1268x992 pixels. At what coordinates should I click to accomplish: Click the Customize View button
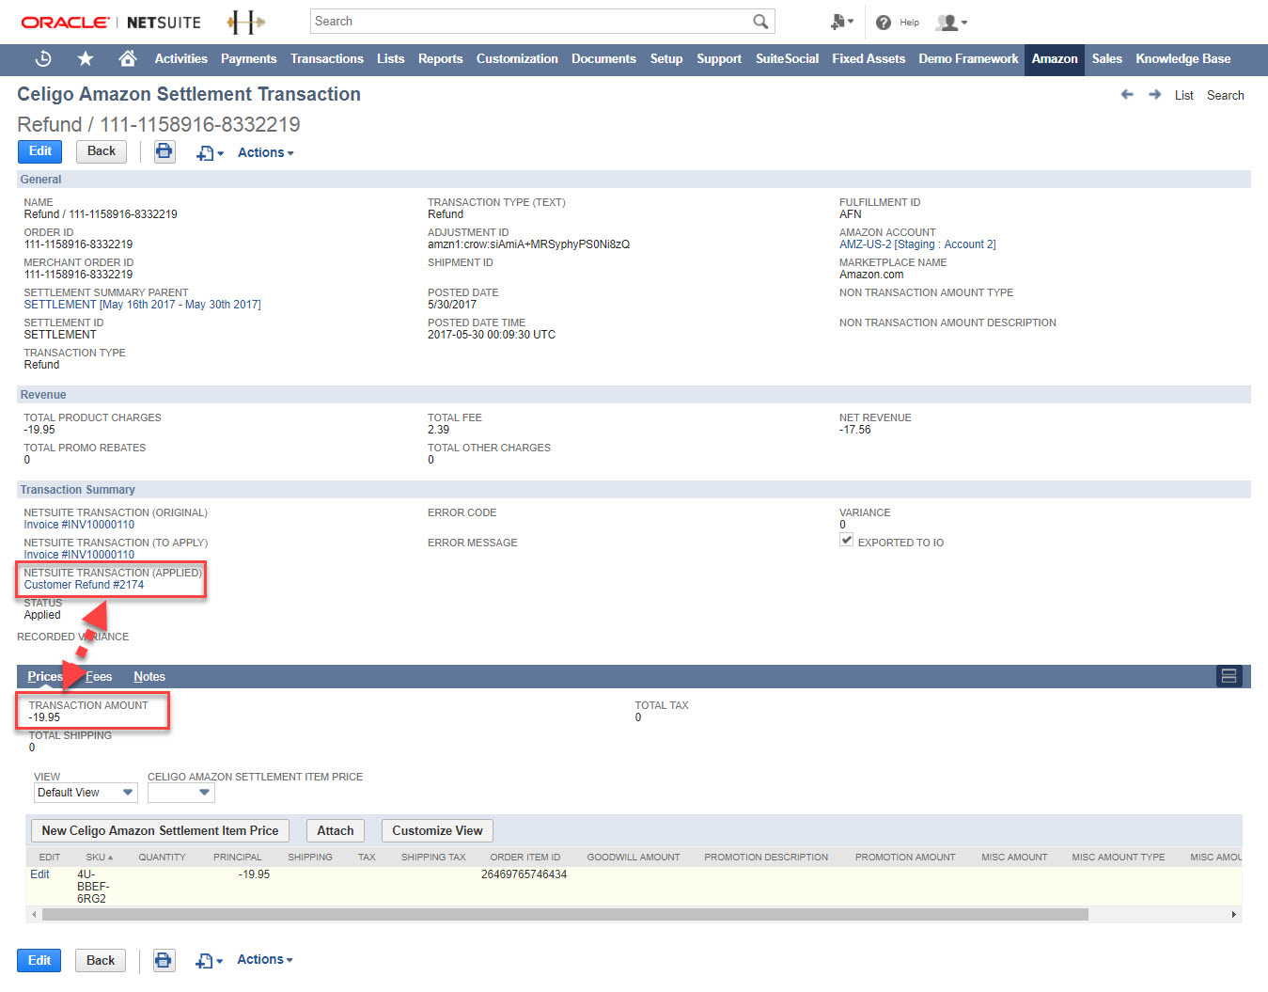(437, 830)
